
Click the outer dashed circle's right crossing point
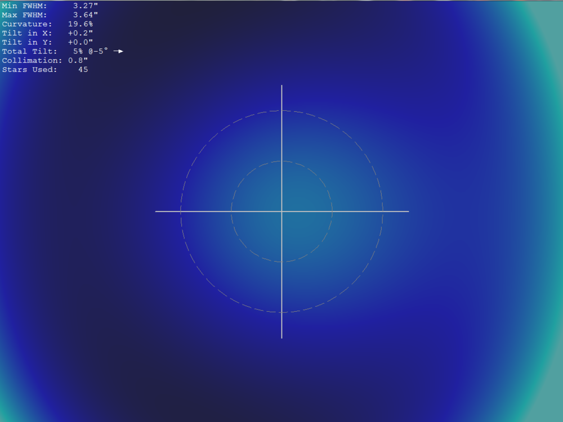[x=383, y=212]
